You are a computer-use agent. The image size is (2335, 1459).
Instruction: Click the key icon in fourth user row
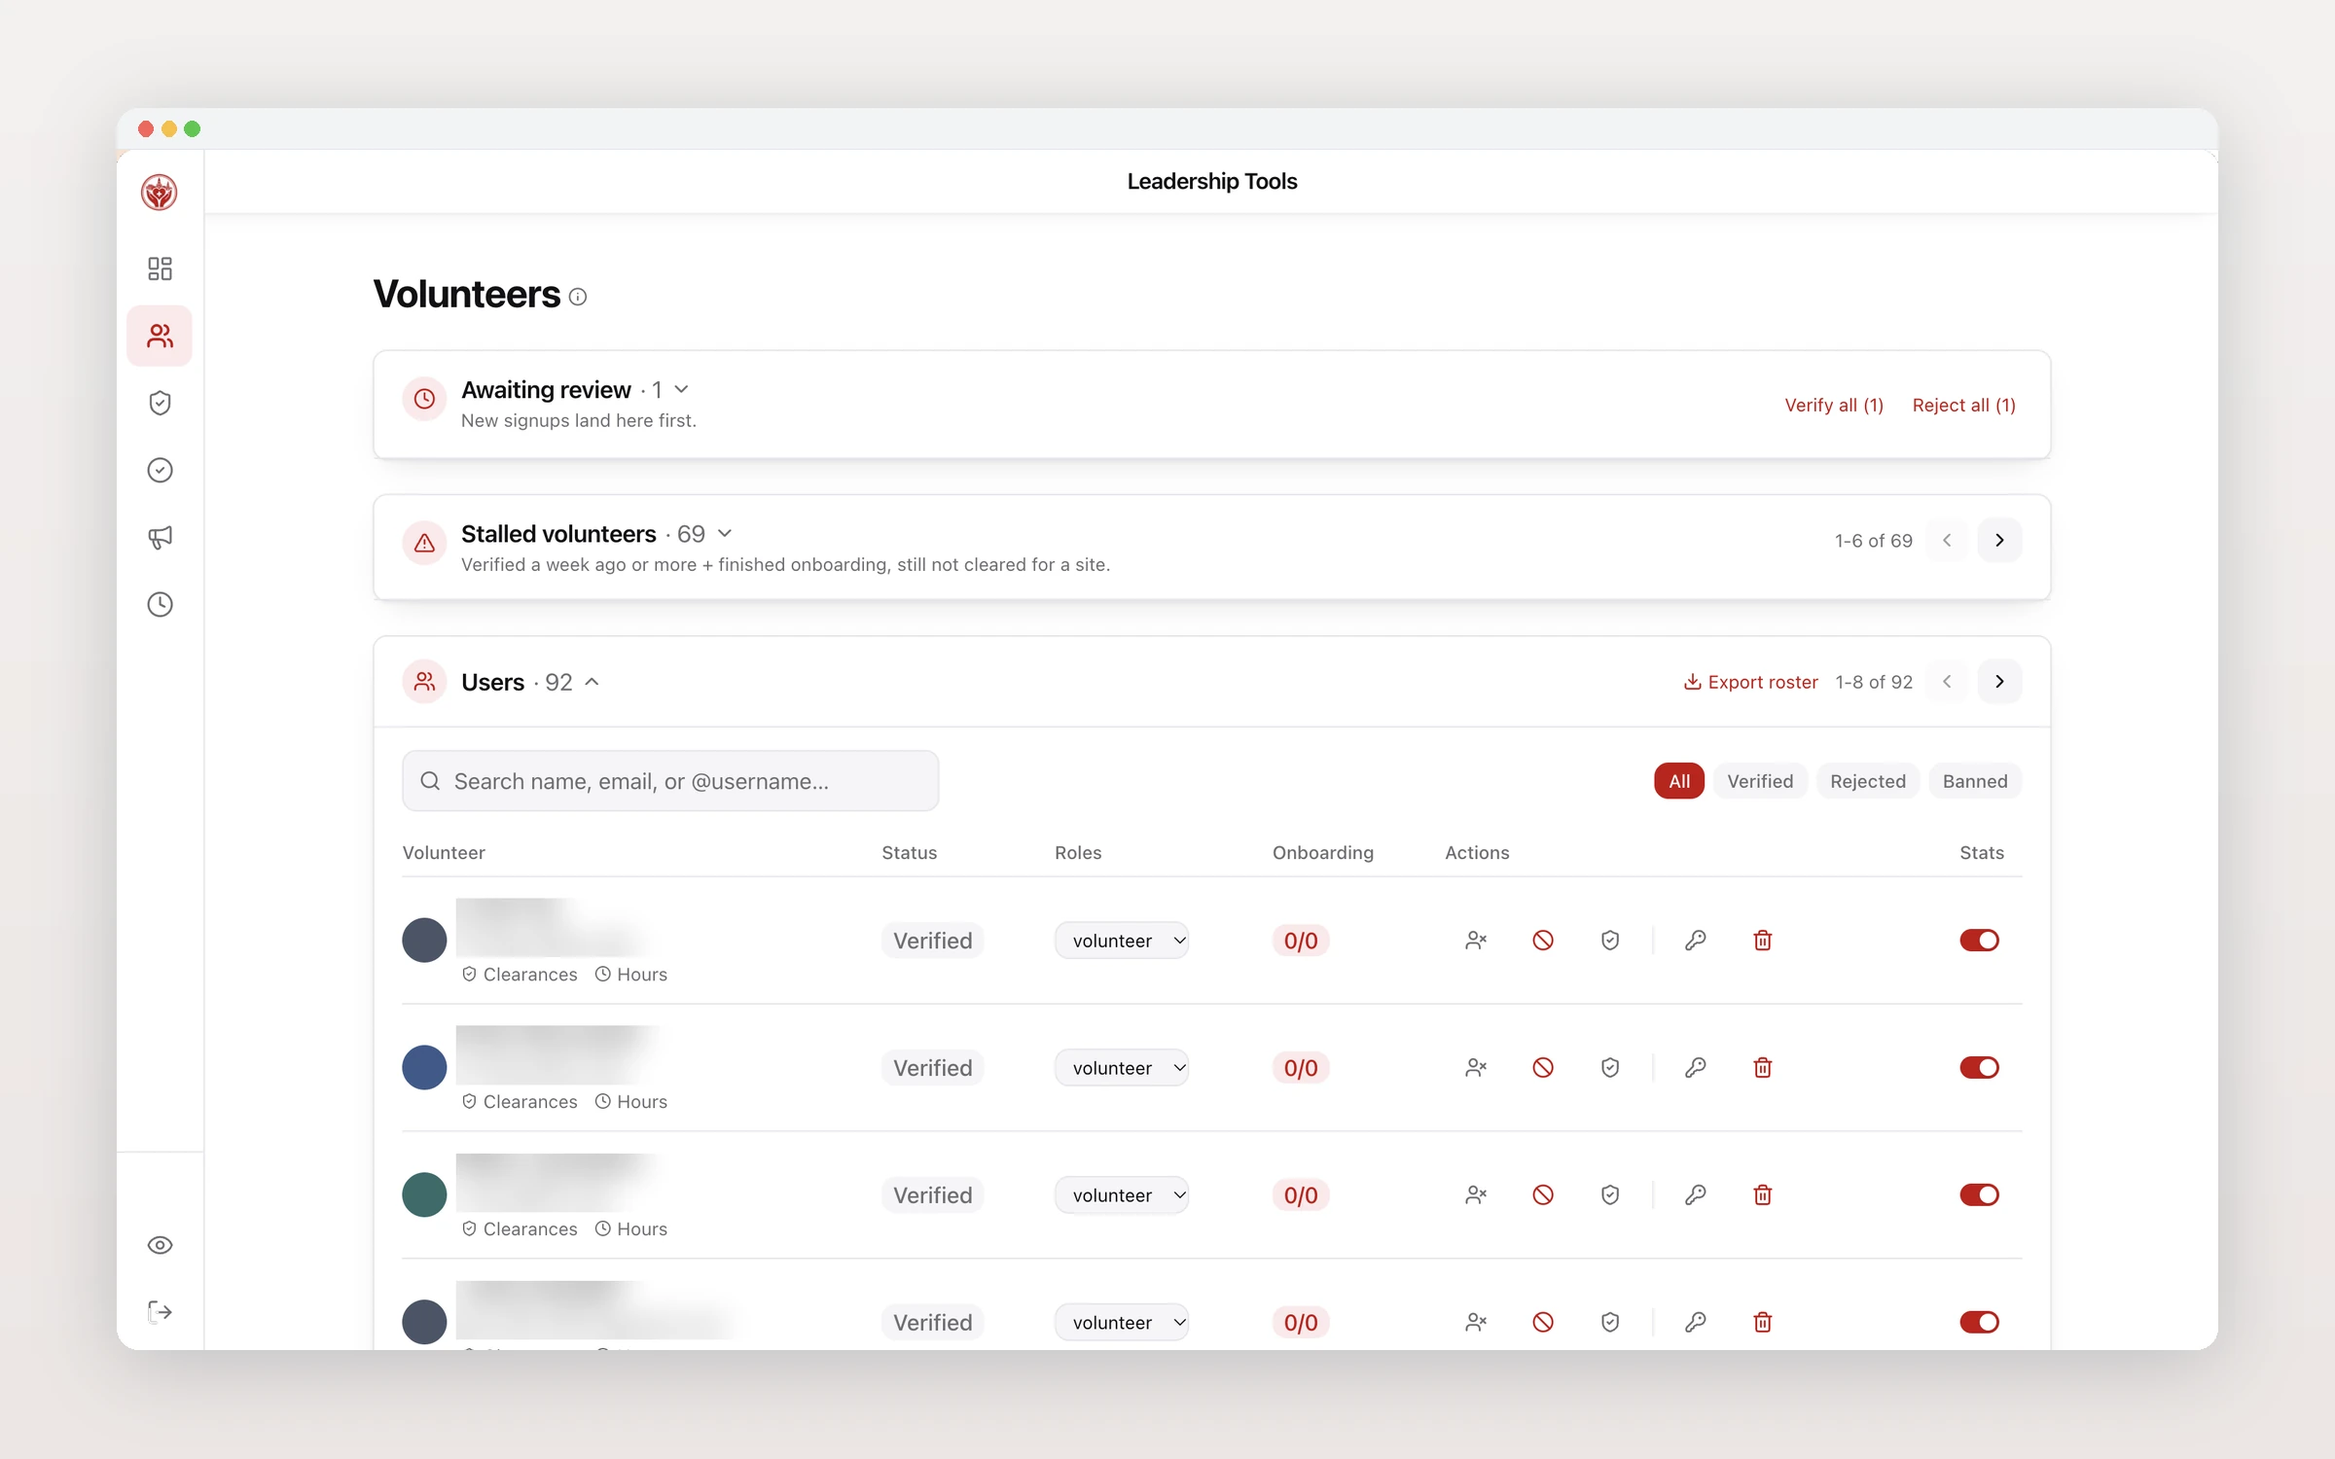point(1696,1322)
